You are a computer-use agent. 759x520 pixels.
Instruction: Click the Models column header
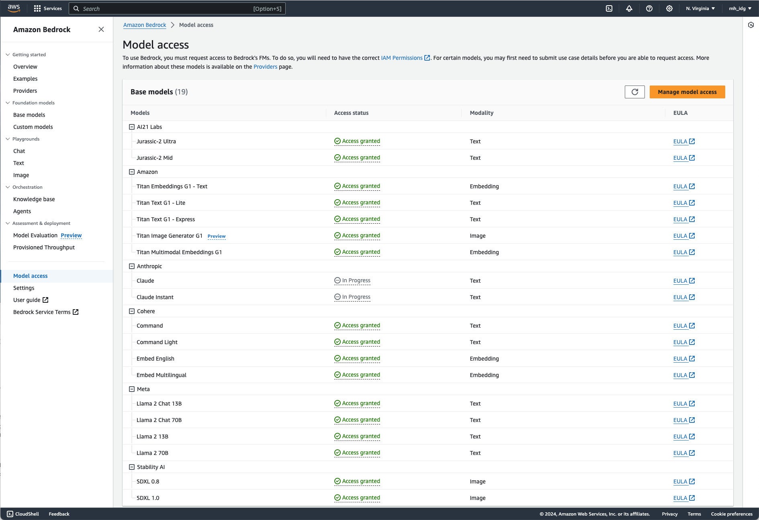tap(140, 113)
